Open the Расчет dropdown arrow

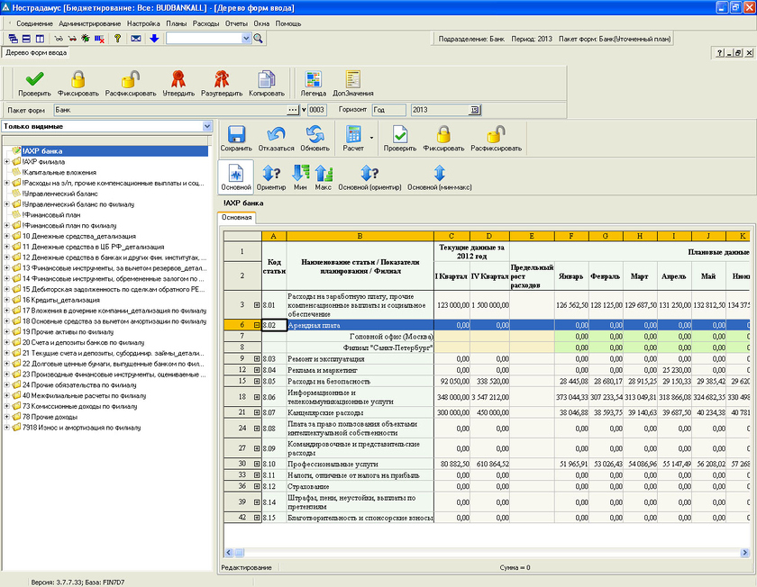coord(370,137)
